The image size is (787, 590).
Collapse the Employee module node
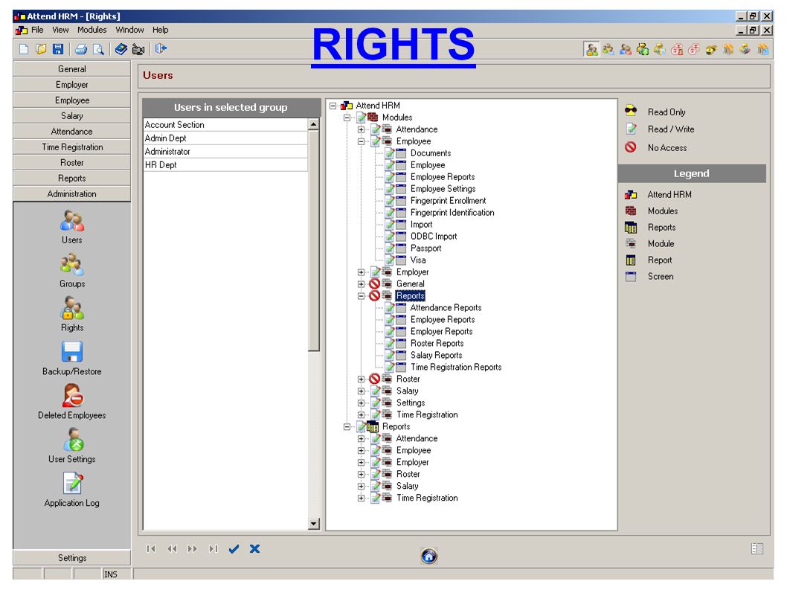[x=361, y=141]
